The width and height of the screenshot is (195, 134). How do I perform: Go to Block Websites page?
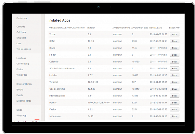[24, 101]
